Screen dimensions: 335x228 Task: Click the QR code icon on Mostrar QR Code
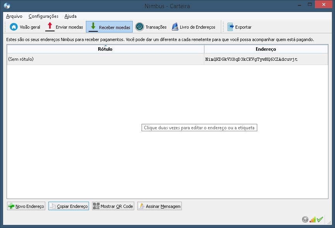[96, 206]
